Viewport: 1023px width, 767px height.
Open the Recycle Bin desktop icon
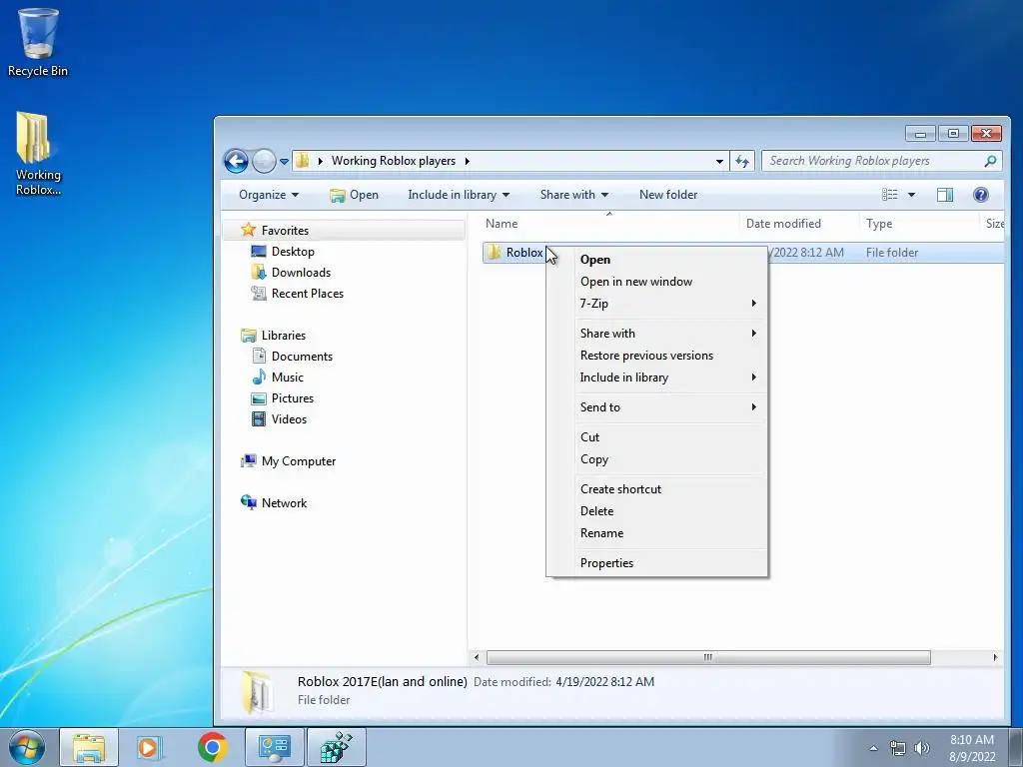(x=38, y=42)
